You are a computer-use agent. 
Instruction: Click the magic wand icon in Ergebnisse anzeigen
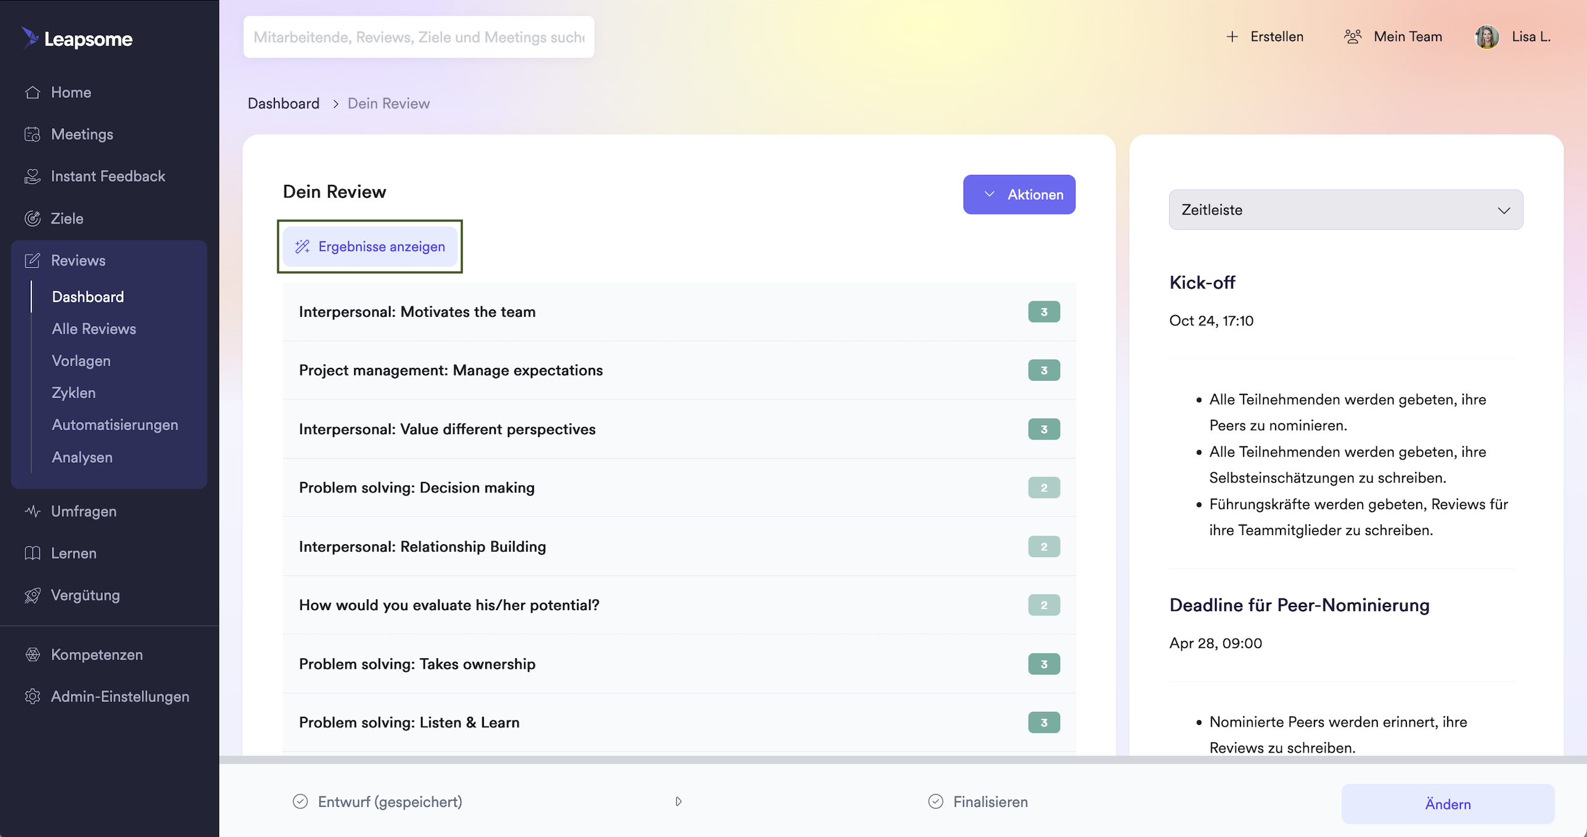(302, 247)
